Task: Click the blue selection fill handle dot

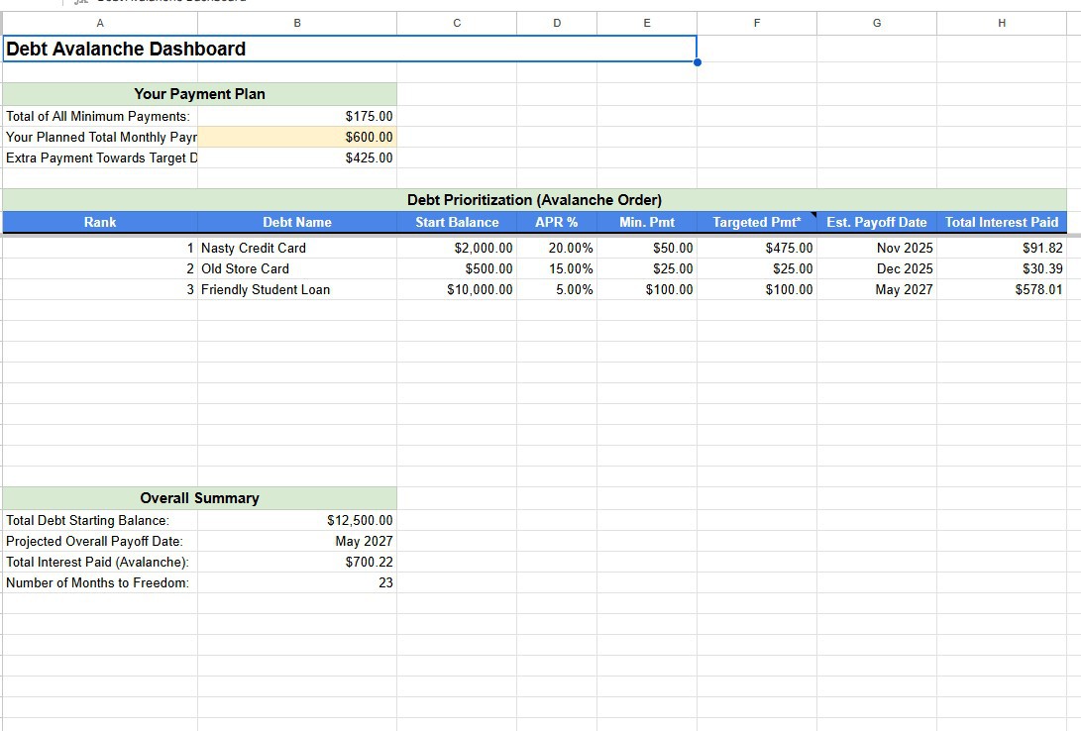Action: (x=697, y=62)
